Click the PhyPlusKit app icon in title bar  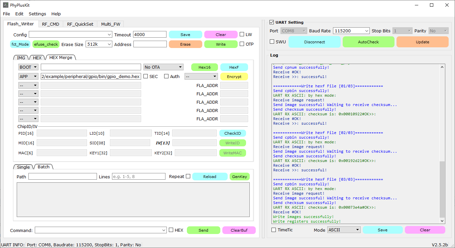pyautogui.click(x=6, y=5)
